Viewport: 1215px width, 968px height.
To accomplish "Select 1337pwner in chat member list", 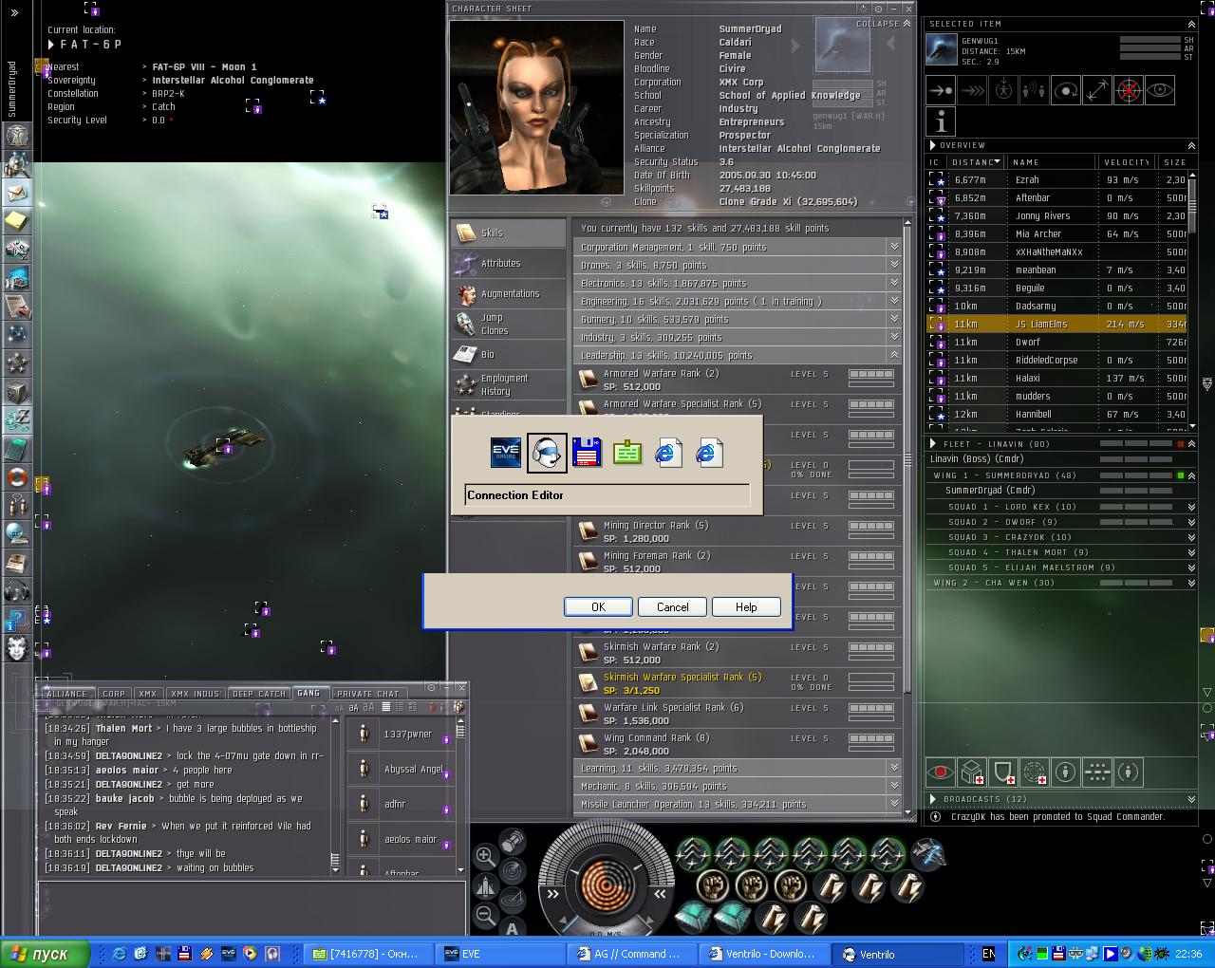I will click(401, 735).
